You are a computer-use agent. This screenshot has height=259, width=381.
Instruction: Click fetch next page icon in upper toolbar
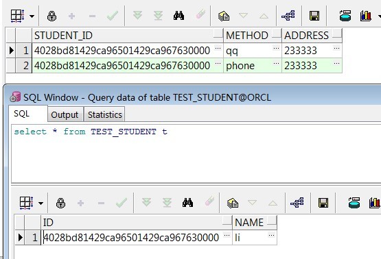pyautogui.click(x=137, y=16)
